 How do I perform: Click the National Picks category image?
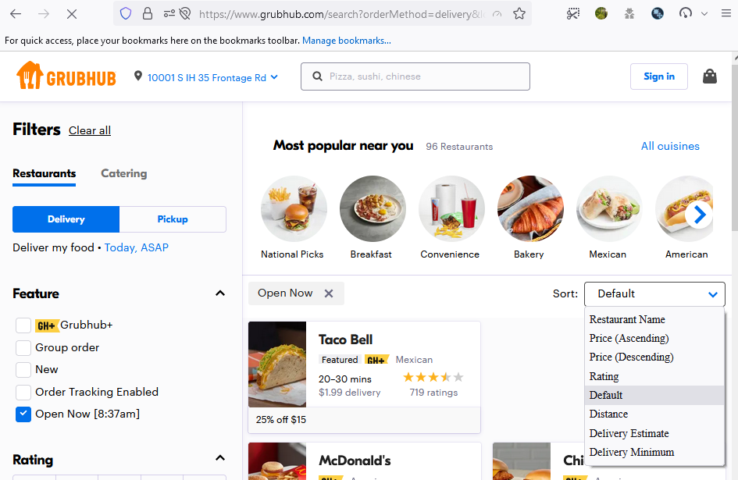click(294, 208)
